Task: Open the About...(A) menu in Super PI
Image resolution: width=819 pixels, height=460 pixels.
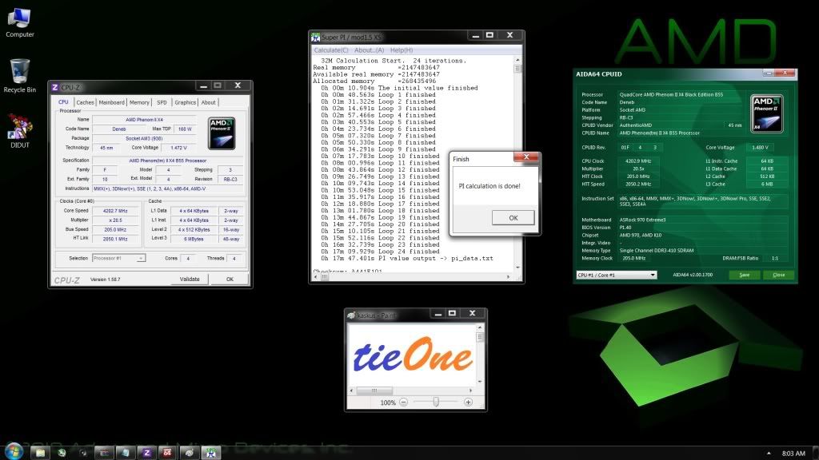Action: [369, 50]
